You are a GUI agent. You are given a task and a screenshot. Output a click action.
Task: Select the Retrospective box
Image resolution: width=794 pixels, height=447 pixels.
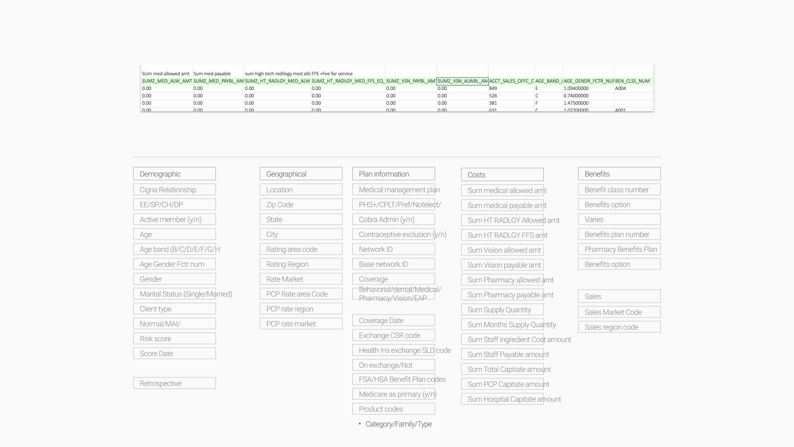click(175, 383)
